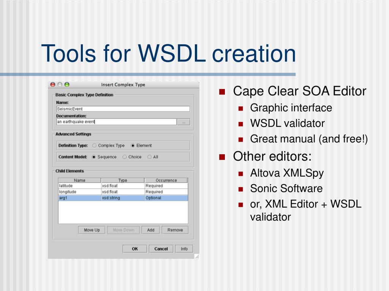
Task: Click the Move Down button
Action: (x=123, y=230)
